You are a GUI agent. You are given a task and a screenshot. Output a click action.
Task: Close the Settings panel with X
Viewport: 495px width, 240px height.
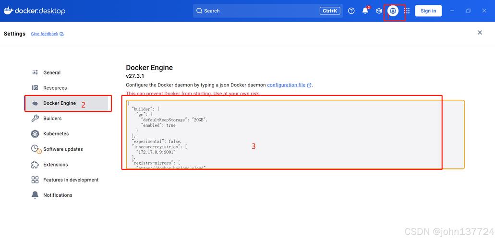click(x=480, y=33)
